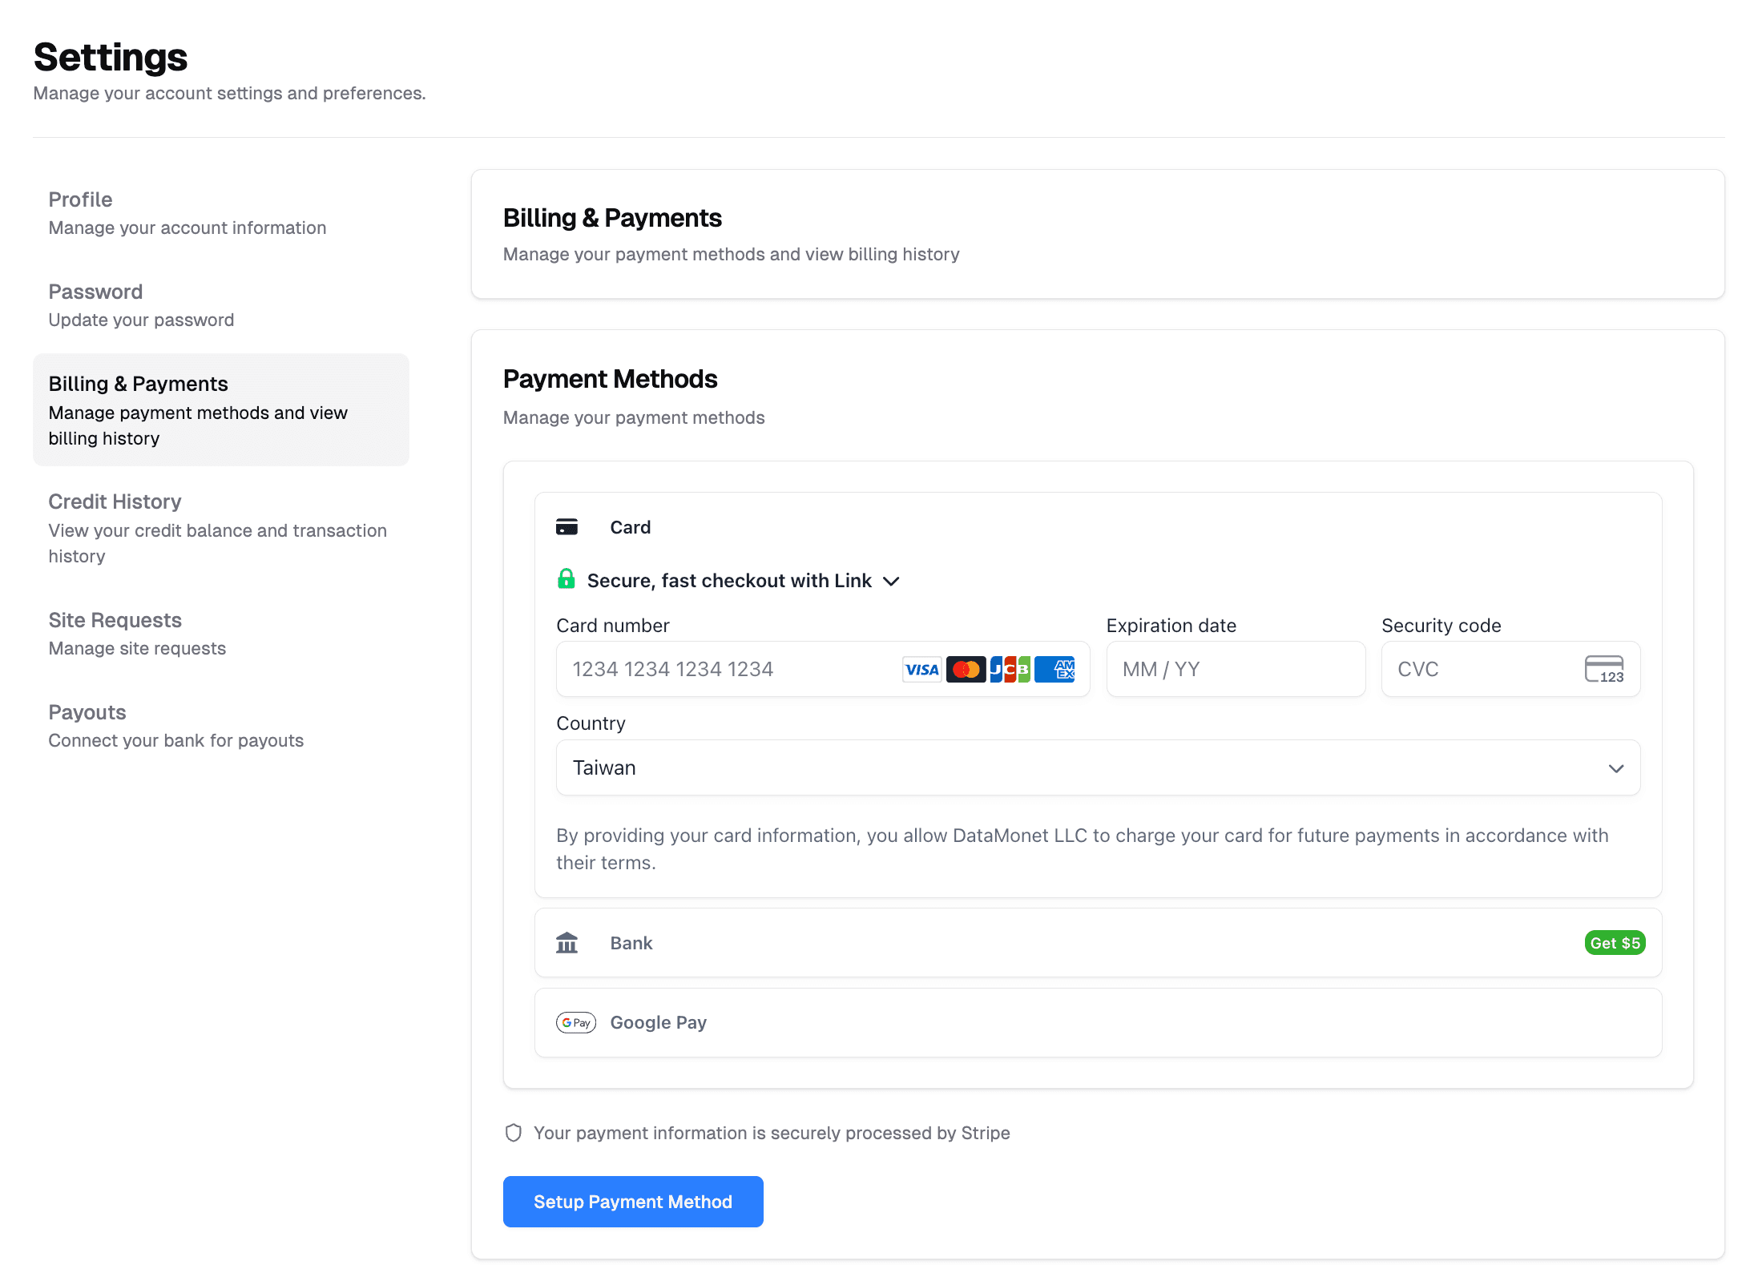Click the Visa card brand icon
1750x1277 pixels.
pos(921,669)
